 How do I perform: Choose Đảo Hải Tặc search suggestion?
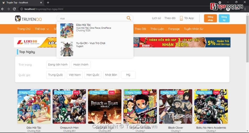pos(83,25)
